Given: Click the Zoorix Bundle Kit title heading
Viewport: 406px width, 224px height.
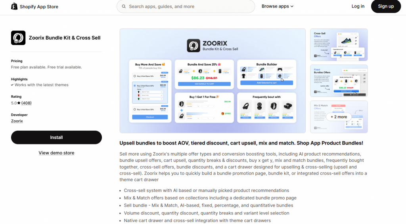Looking at the screenshot, I should (x=65, y=38).
